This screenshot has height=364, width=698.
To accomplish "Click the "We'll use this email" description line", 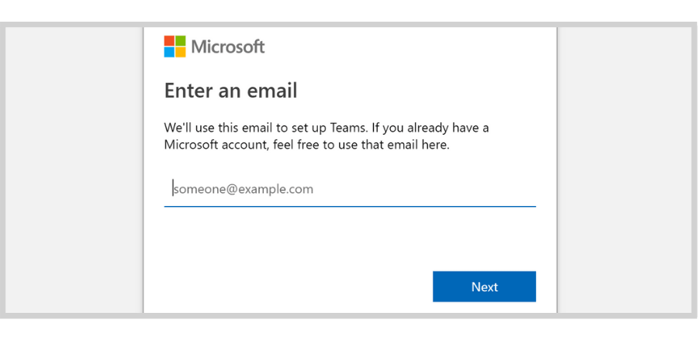I will pos(327,128).
